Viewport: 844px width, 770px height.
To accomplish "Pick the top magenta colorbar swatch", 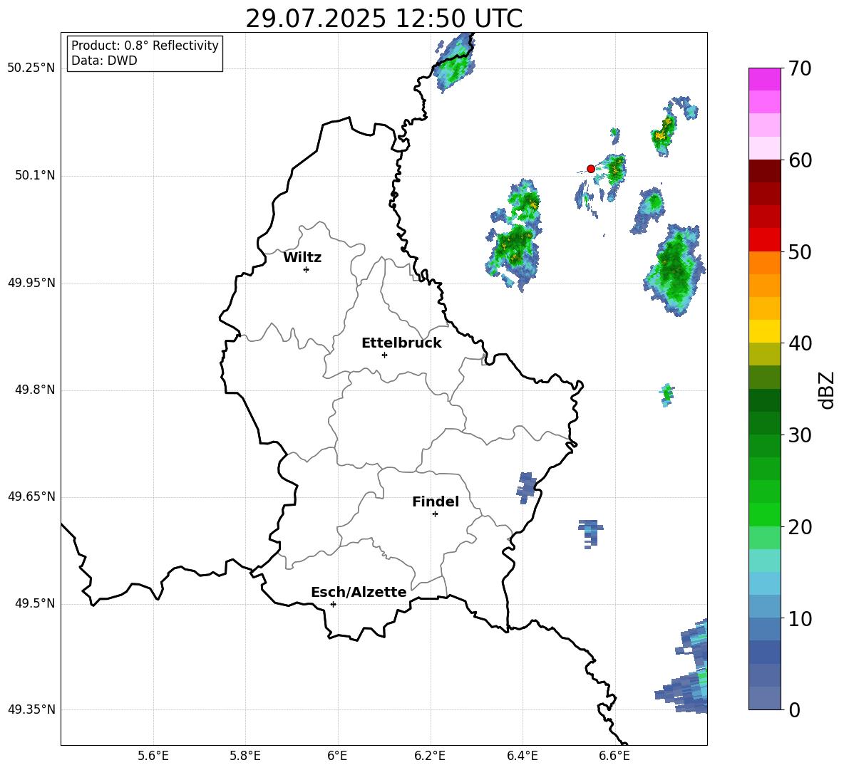I will tap(764, 79).
